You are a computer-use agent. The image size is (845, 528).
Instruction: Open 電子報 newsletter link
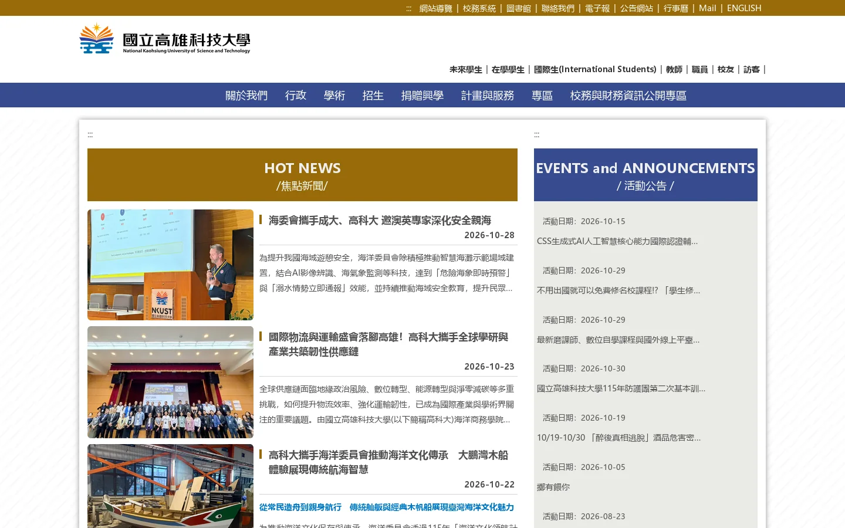[597, 8]
